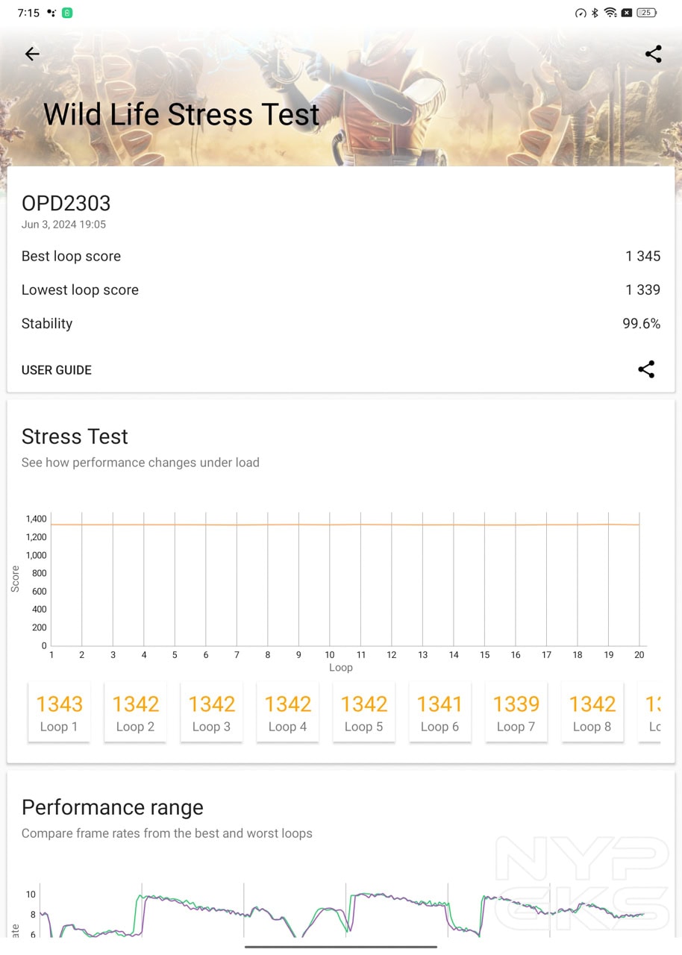This screenshot has height=955, width=682.
Task: Tap the Performance range heading
Action: click(113, 807)
